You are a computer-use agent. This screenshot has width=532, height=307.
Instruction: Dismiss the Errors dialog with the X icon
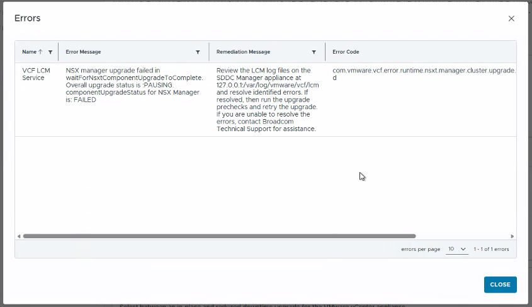(x=511, y=18)
